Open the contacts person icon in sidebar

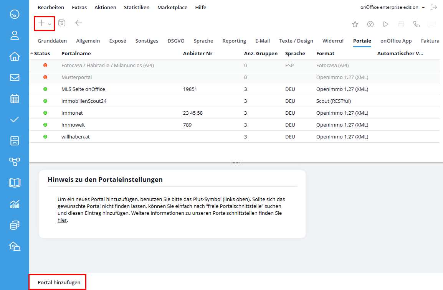[x=15, y=35]
